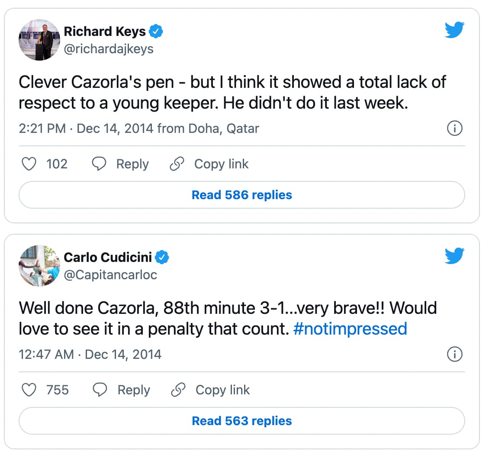Click the reply bubble icon on Cudicini tweet
This screenshot has height=458, width=489.
pos(100,390)
